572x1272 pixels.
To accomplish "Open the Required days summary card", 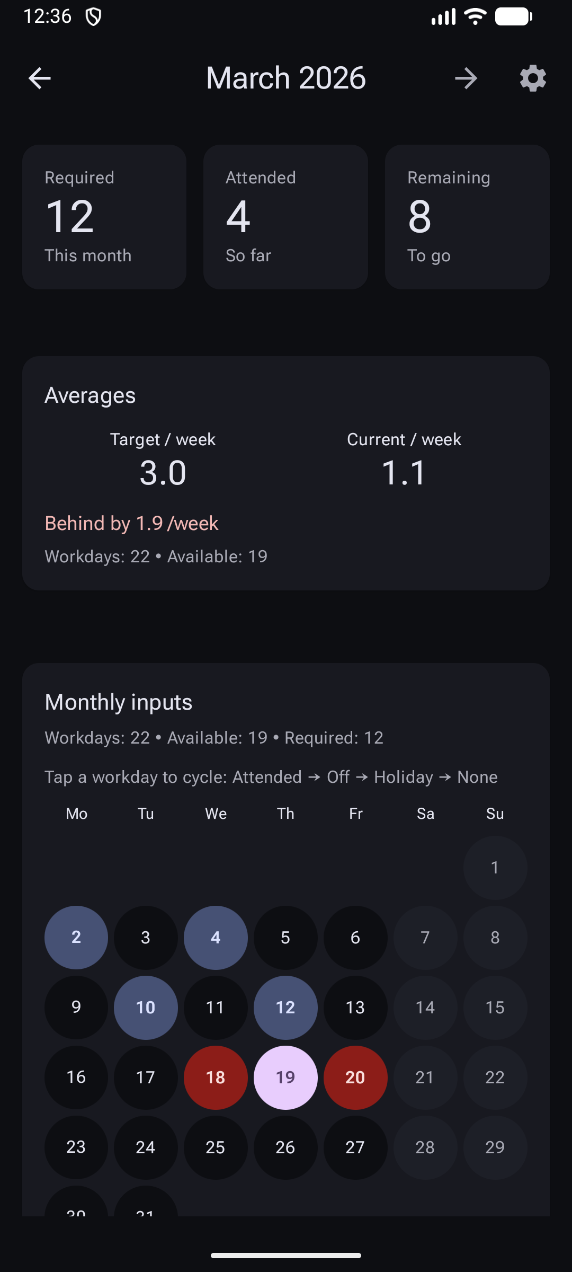I will 104,217.
